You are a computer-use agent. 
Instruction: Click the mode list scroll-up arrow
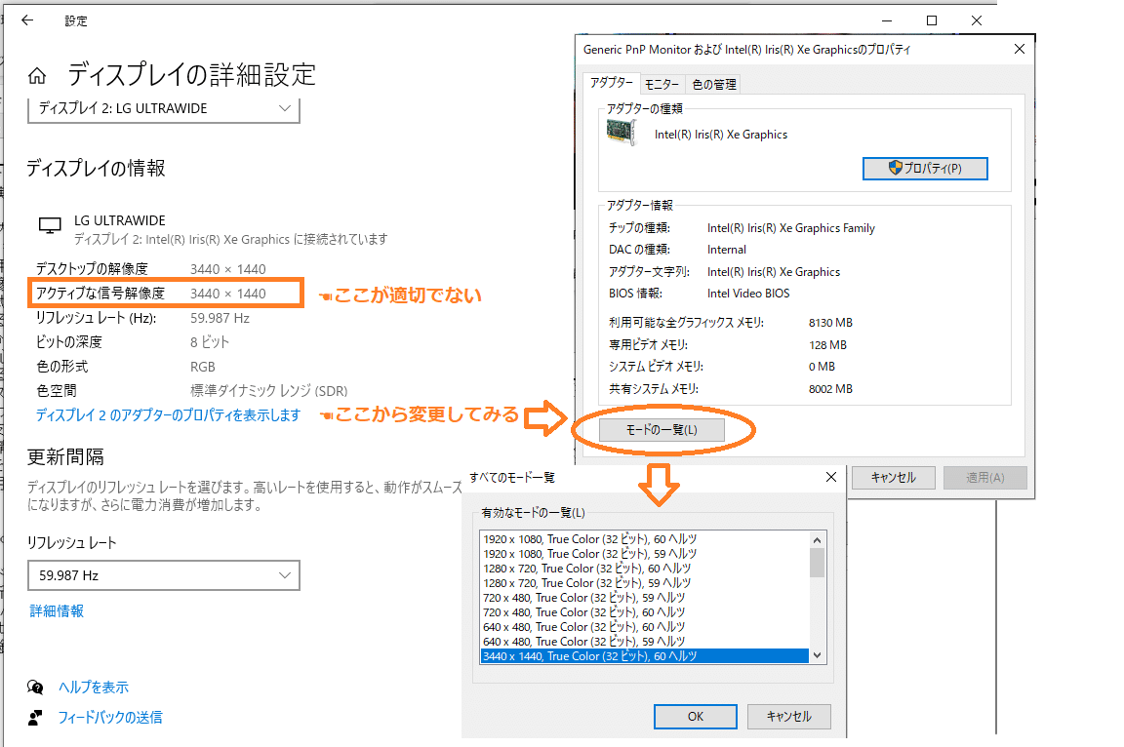[x=818, y=539]
